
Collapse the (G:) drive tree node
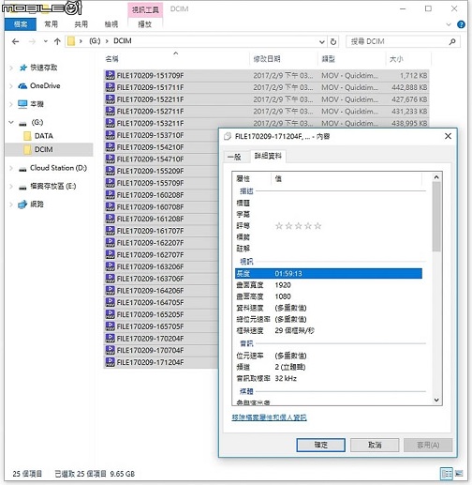point(11,122)
